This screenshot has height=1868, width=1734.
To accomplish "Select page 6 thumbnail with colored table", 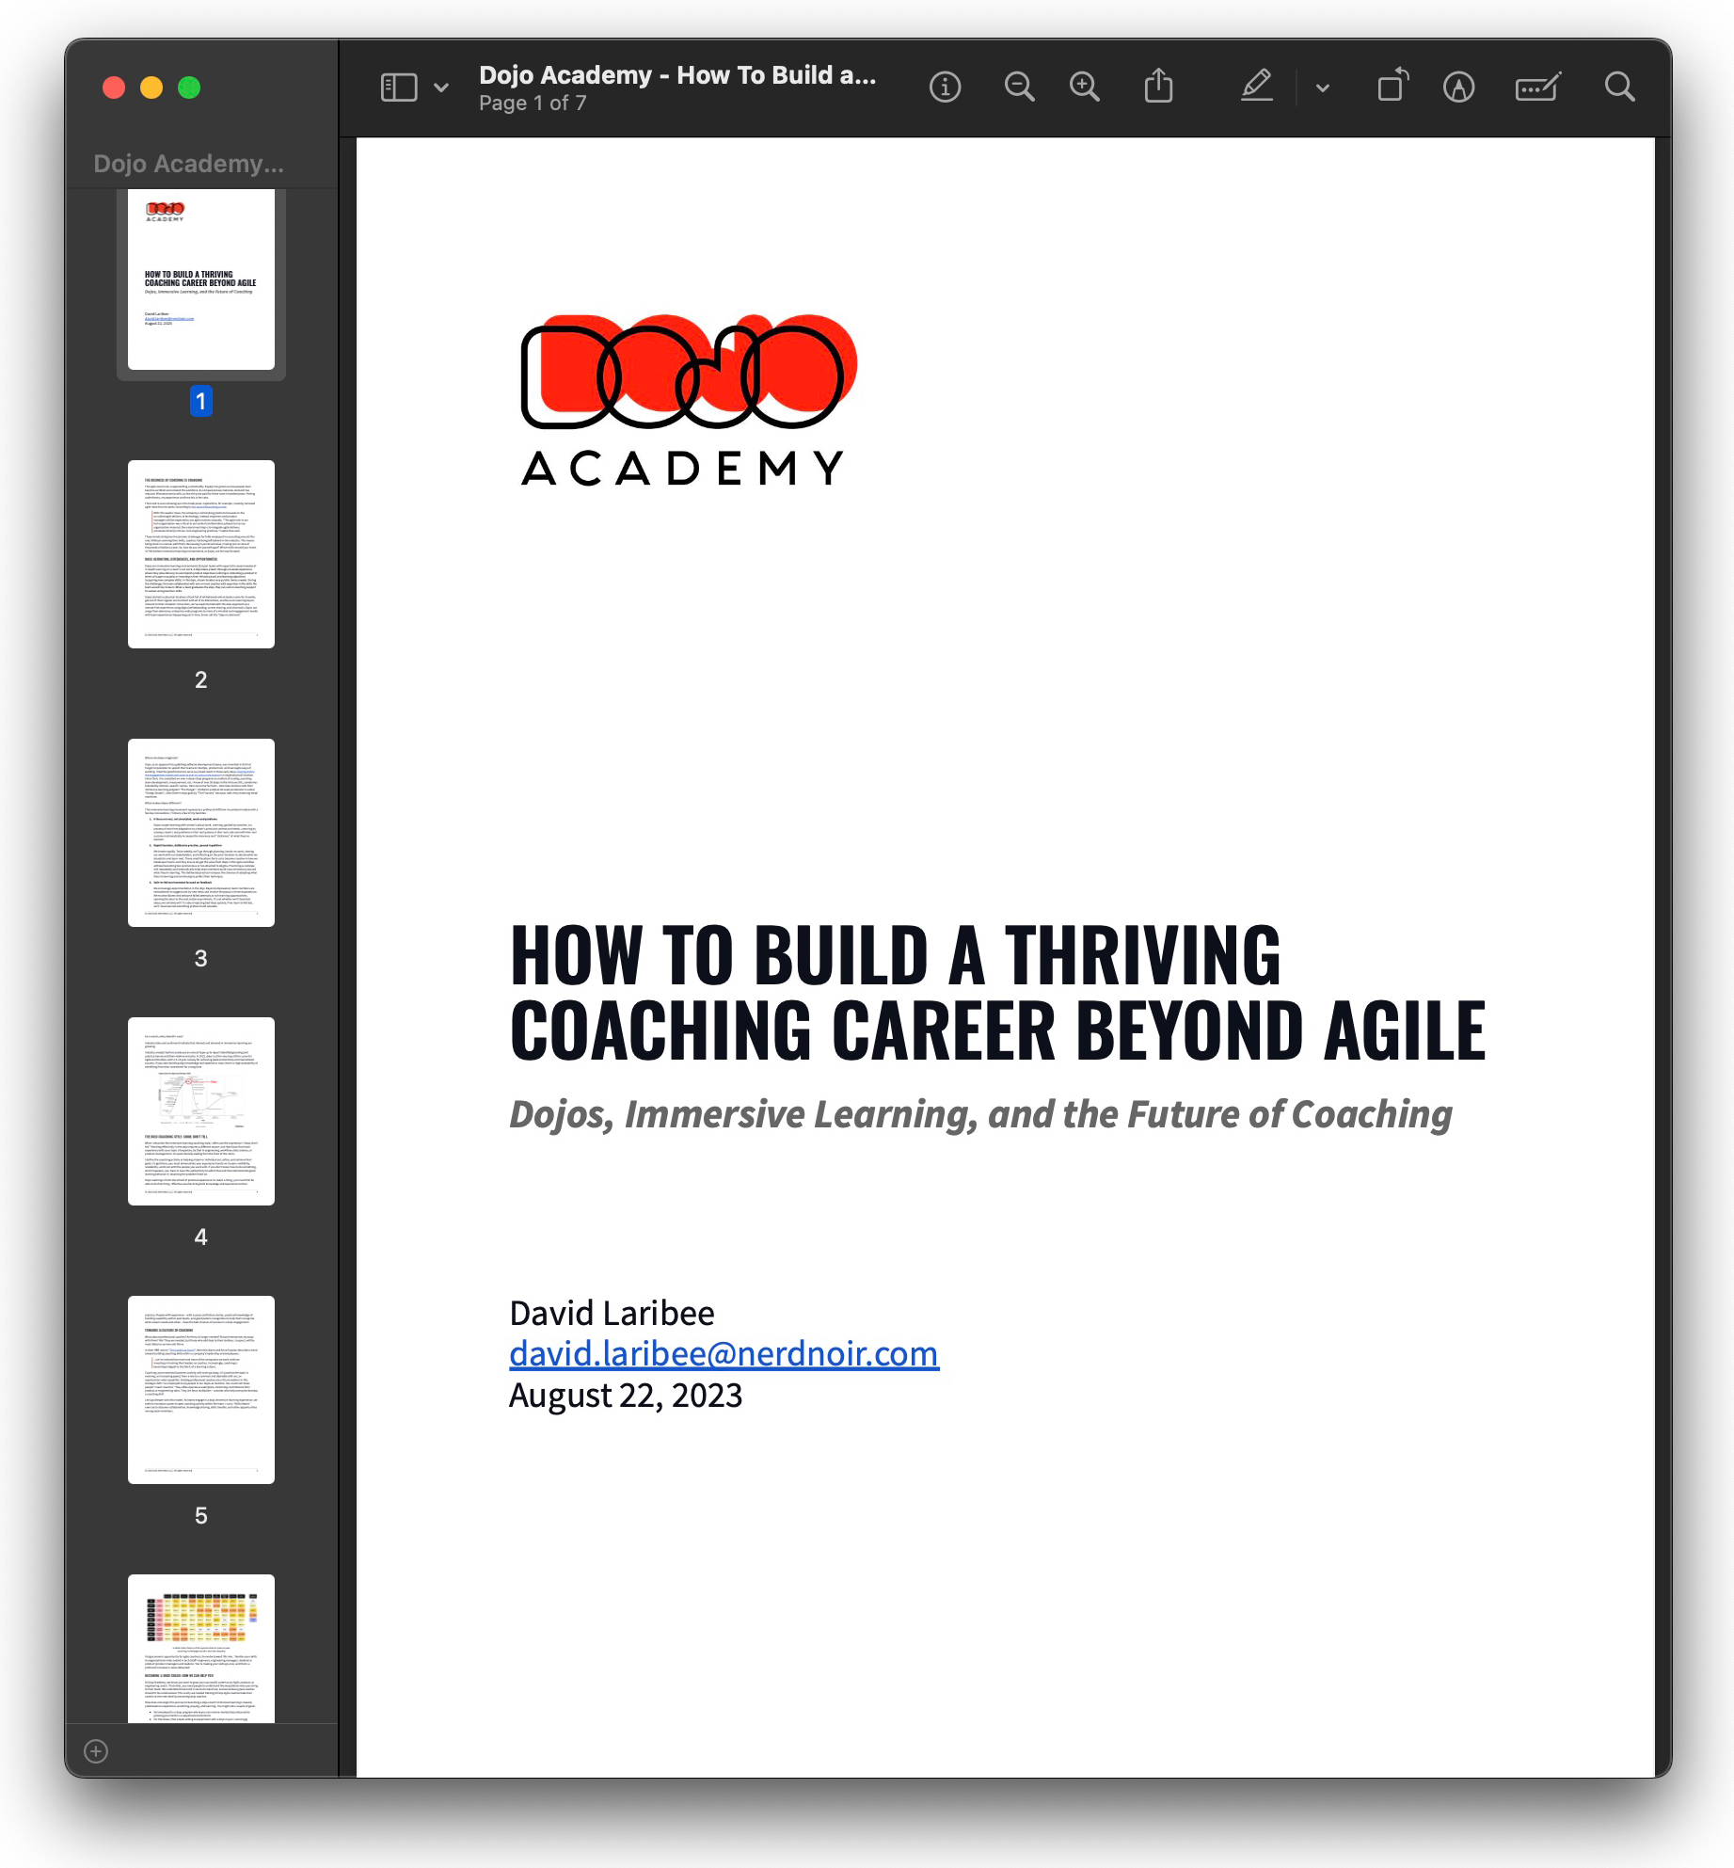I will [x=201, y=1649].
